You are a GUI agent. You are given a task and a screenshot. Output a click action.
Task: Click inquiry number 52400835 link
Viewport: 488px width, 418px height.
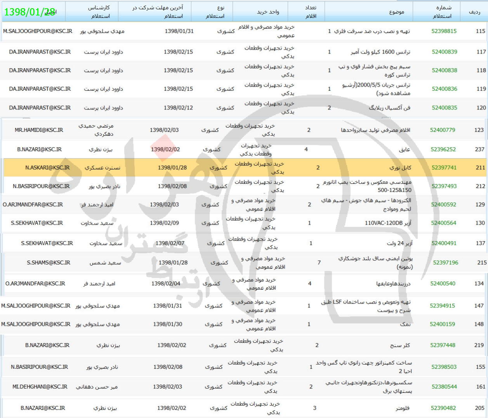tap(444, 108)
